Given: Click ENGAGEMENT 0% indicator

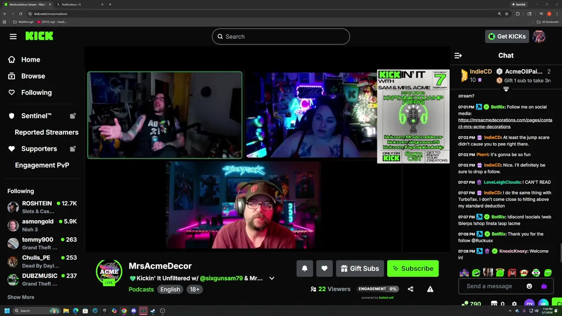Looking at the screenshot, I should (x=378, y=289).
